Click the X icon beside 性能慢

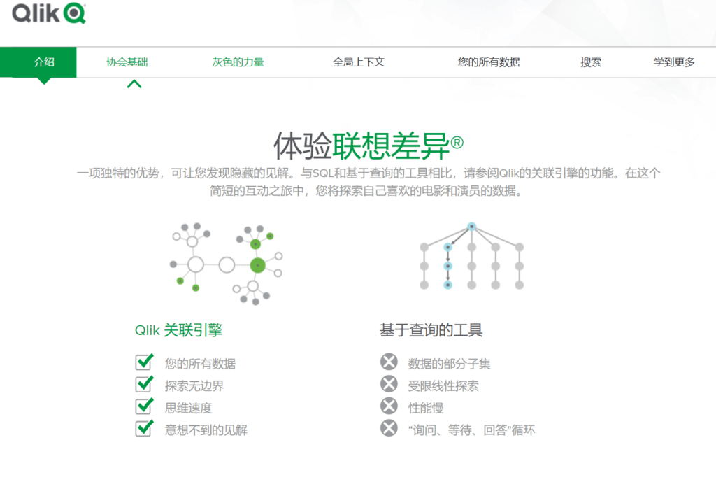pos(389,406)
